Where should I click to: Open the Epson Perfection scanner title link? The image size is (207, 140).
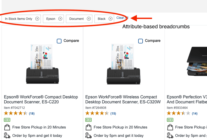tap(187, 99)
